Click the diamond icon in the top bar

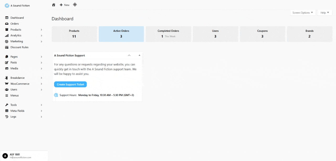click(x=75, y=4)
